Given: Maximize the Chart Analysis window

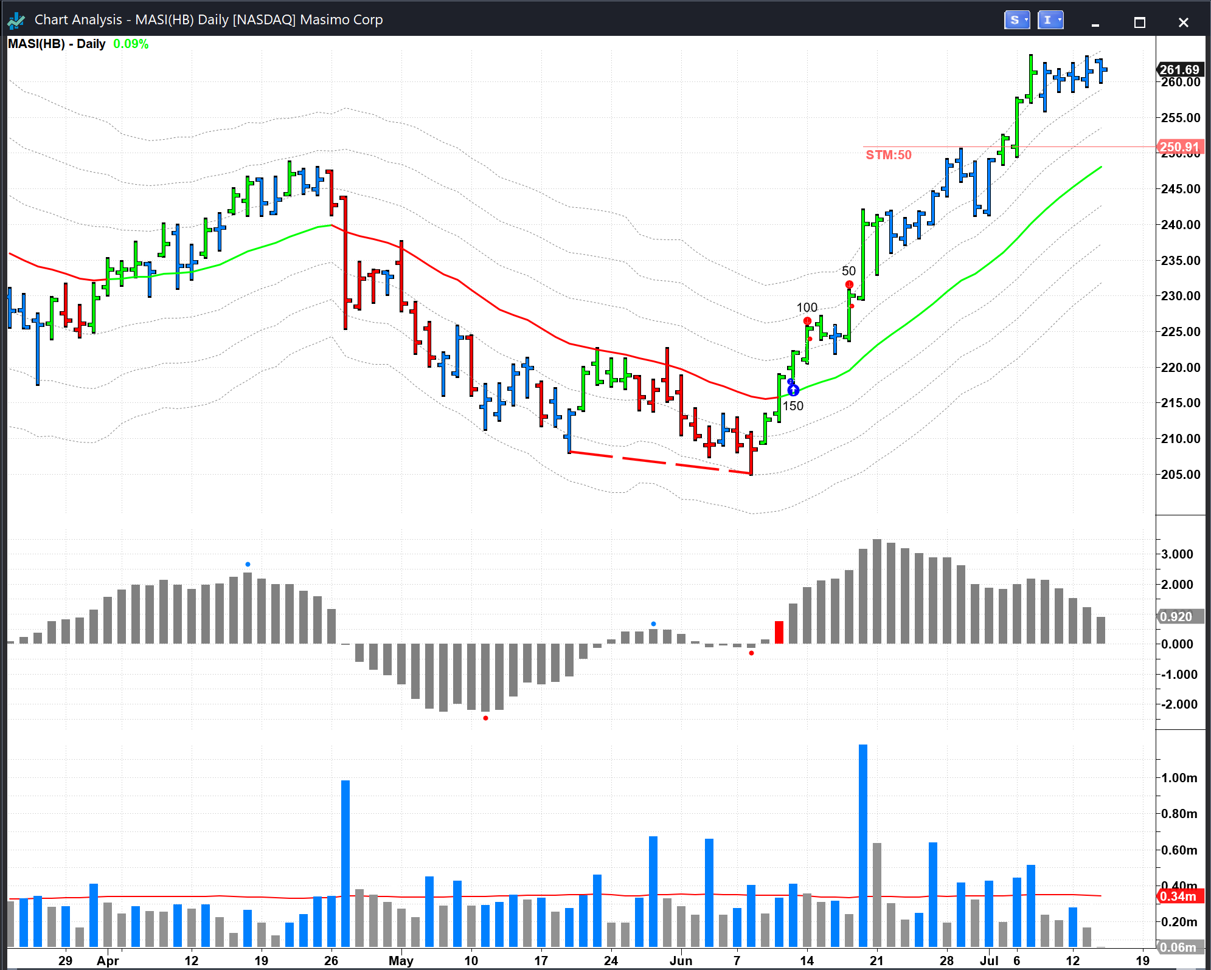Looking at the screenshot, I should tap(1140, 22).
